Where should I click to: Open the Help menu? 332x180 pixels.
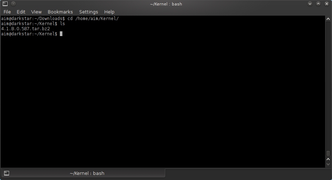pos(109,12)
